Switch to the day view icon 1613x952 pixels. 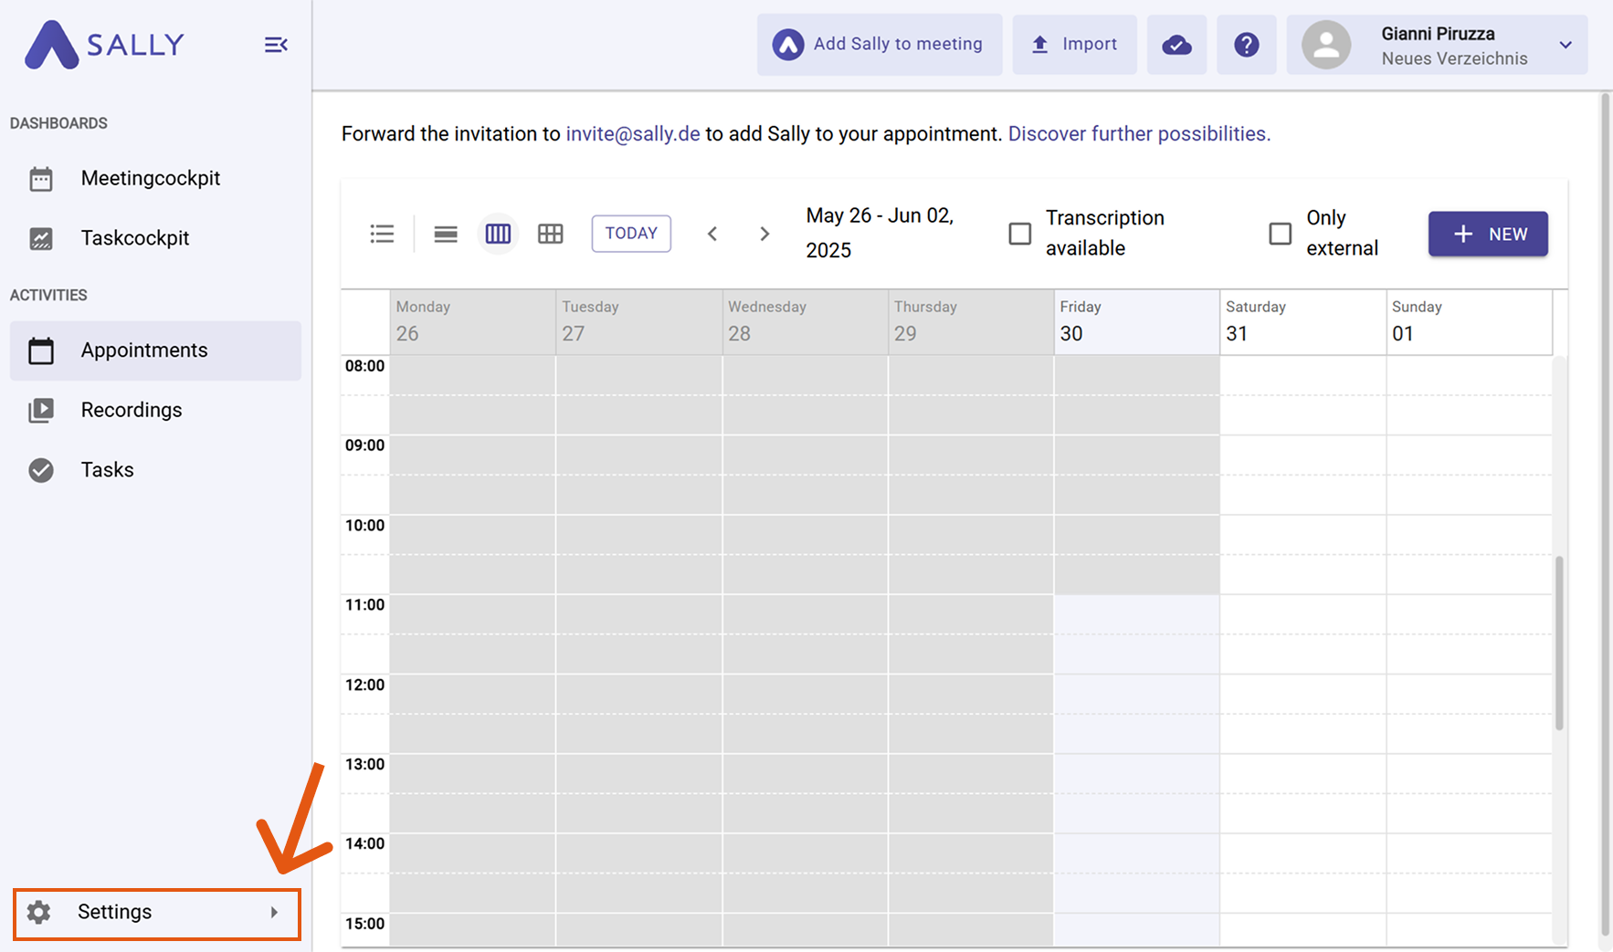click(x=446, y=234)
